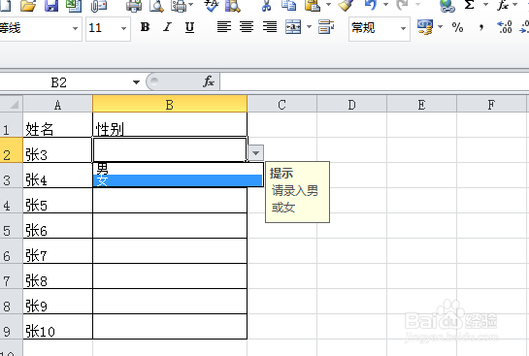This screenshot has width=529, height=356.
Task: Select column A header
Action: point(57,105)
